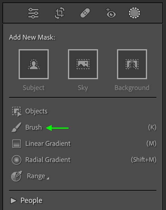This screenshot has width=166, height=210.
Task: Choose the Healing bandage tool
Action: [x=85, y=13]
